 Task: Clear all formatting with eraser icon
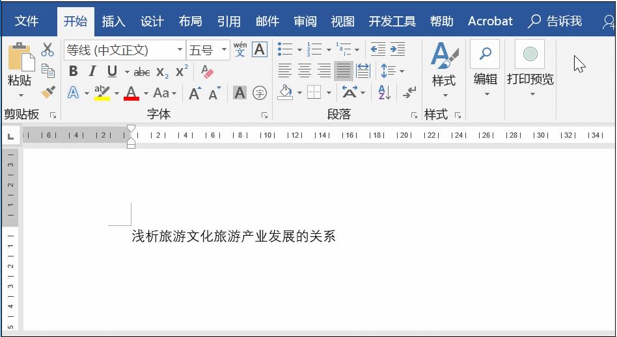click(x=206, y=71)
